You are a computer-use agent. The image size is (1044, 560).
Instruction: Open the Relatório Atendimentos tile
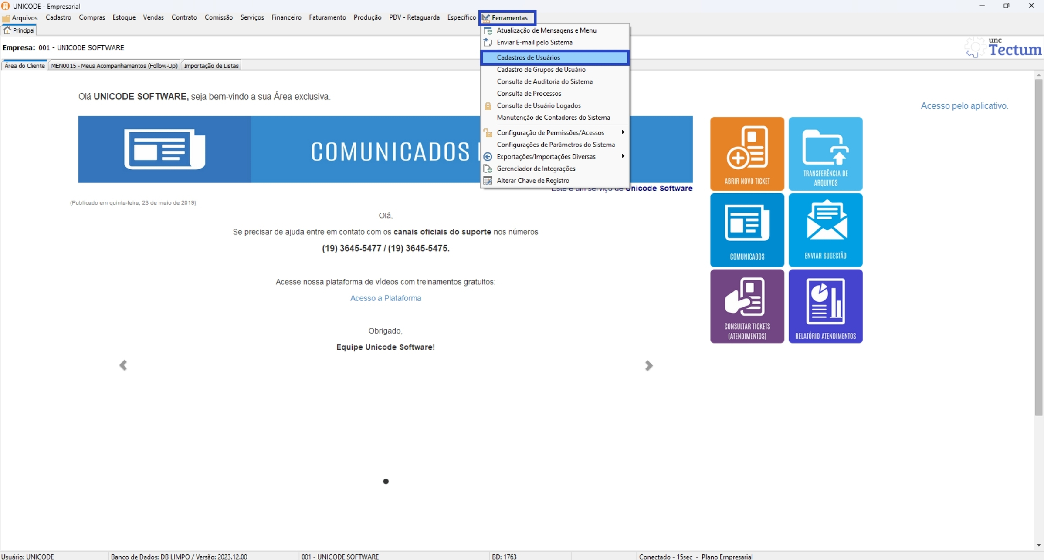[x=825, y=306]
